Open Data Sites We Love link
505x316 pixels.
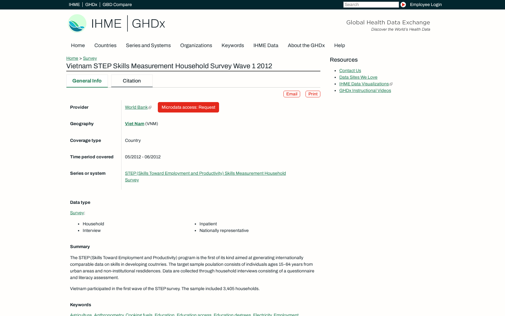(358, 77)
